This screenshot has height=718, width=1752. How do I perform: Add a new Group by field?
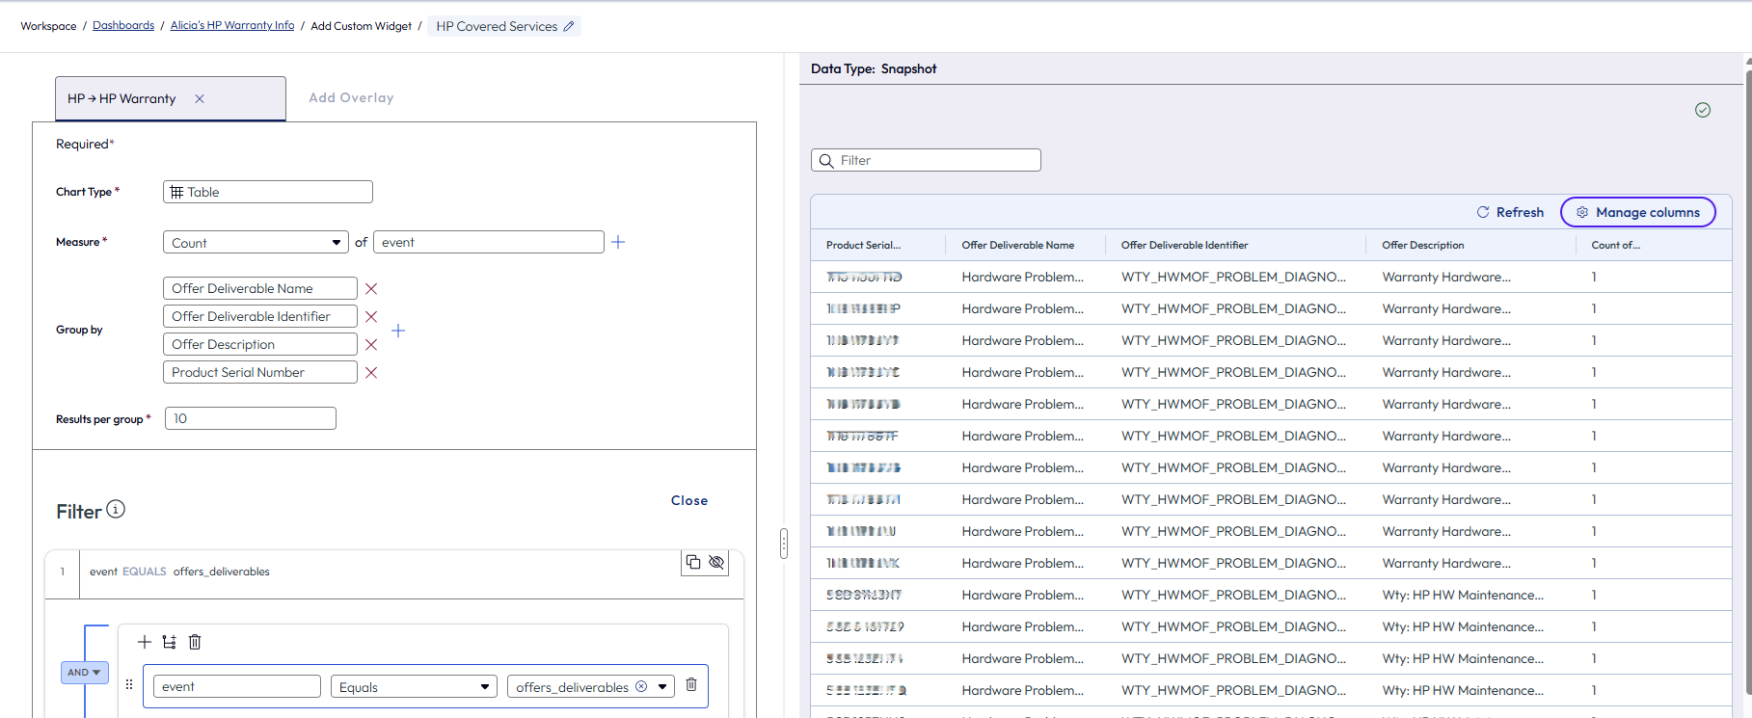pyautogui.click(x=398, y=331)
